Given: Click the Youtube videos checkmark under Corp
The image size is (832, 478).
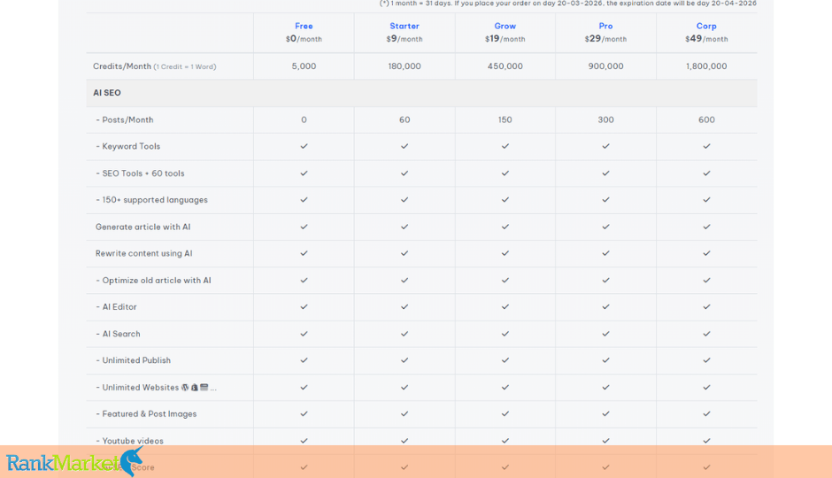Looking at the screenshot, I should (707, 440).
